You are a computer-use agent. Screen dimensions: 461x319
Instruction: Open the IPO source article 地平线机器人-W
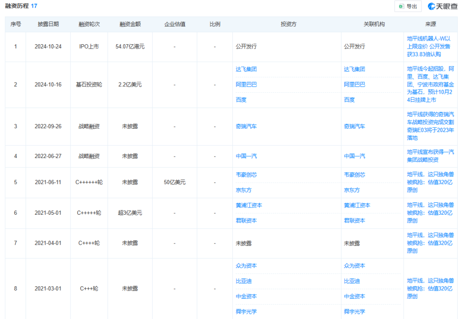(430, 47)
